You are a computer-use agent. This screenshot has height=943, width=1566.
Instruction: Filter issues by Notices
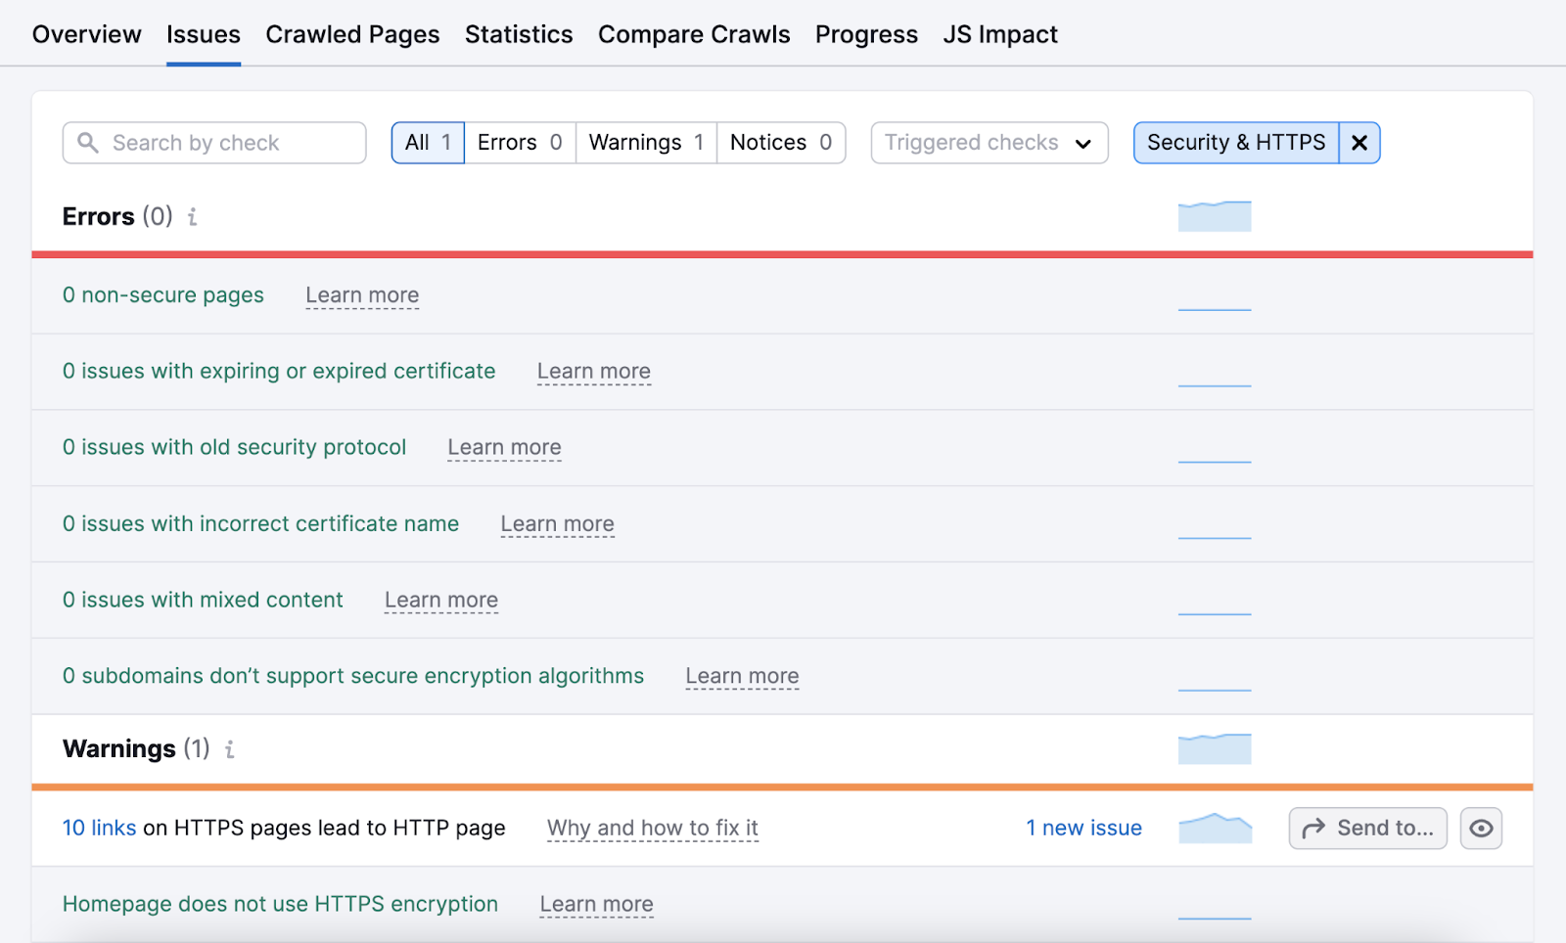pos(780,143)
